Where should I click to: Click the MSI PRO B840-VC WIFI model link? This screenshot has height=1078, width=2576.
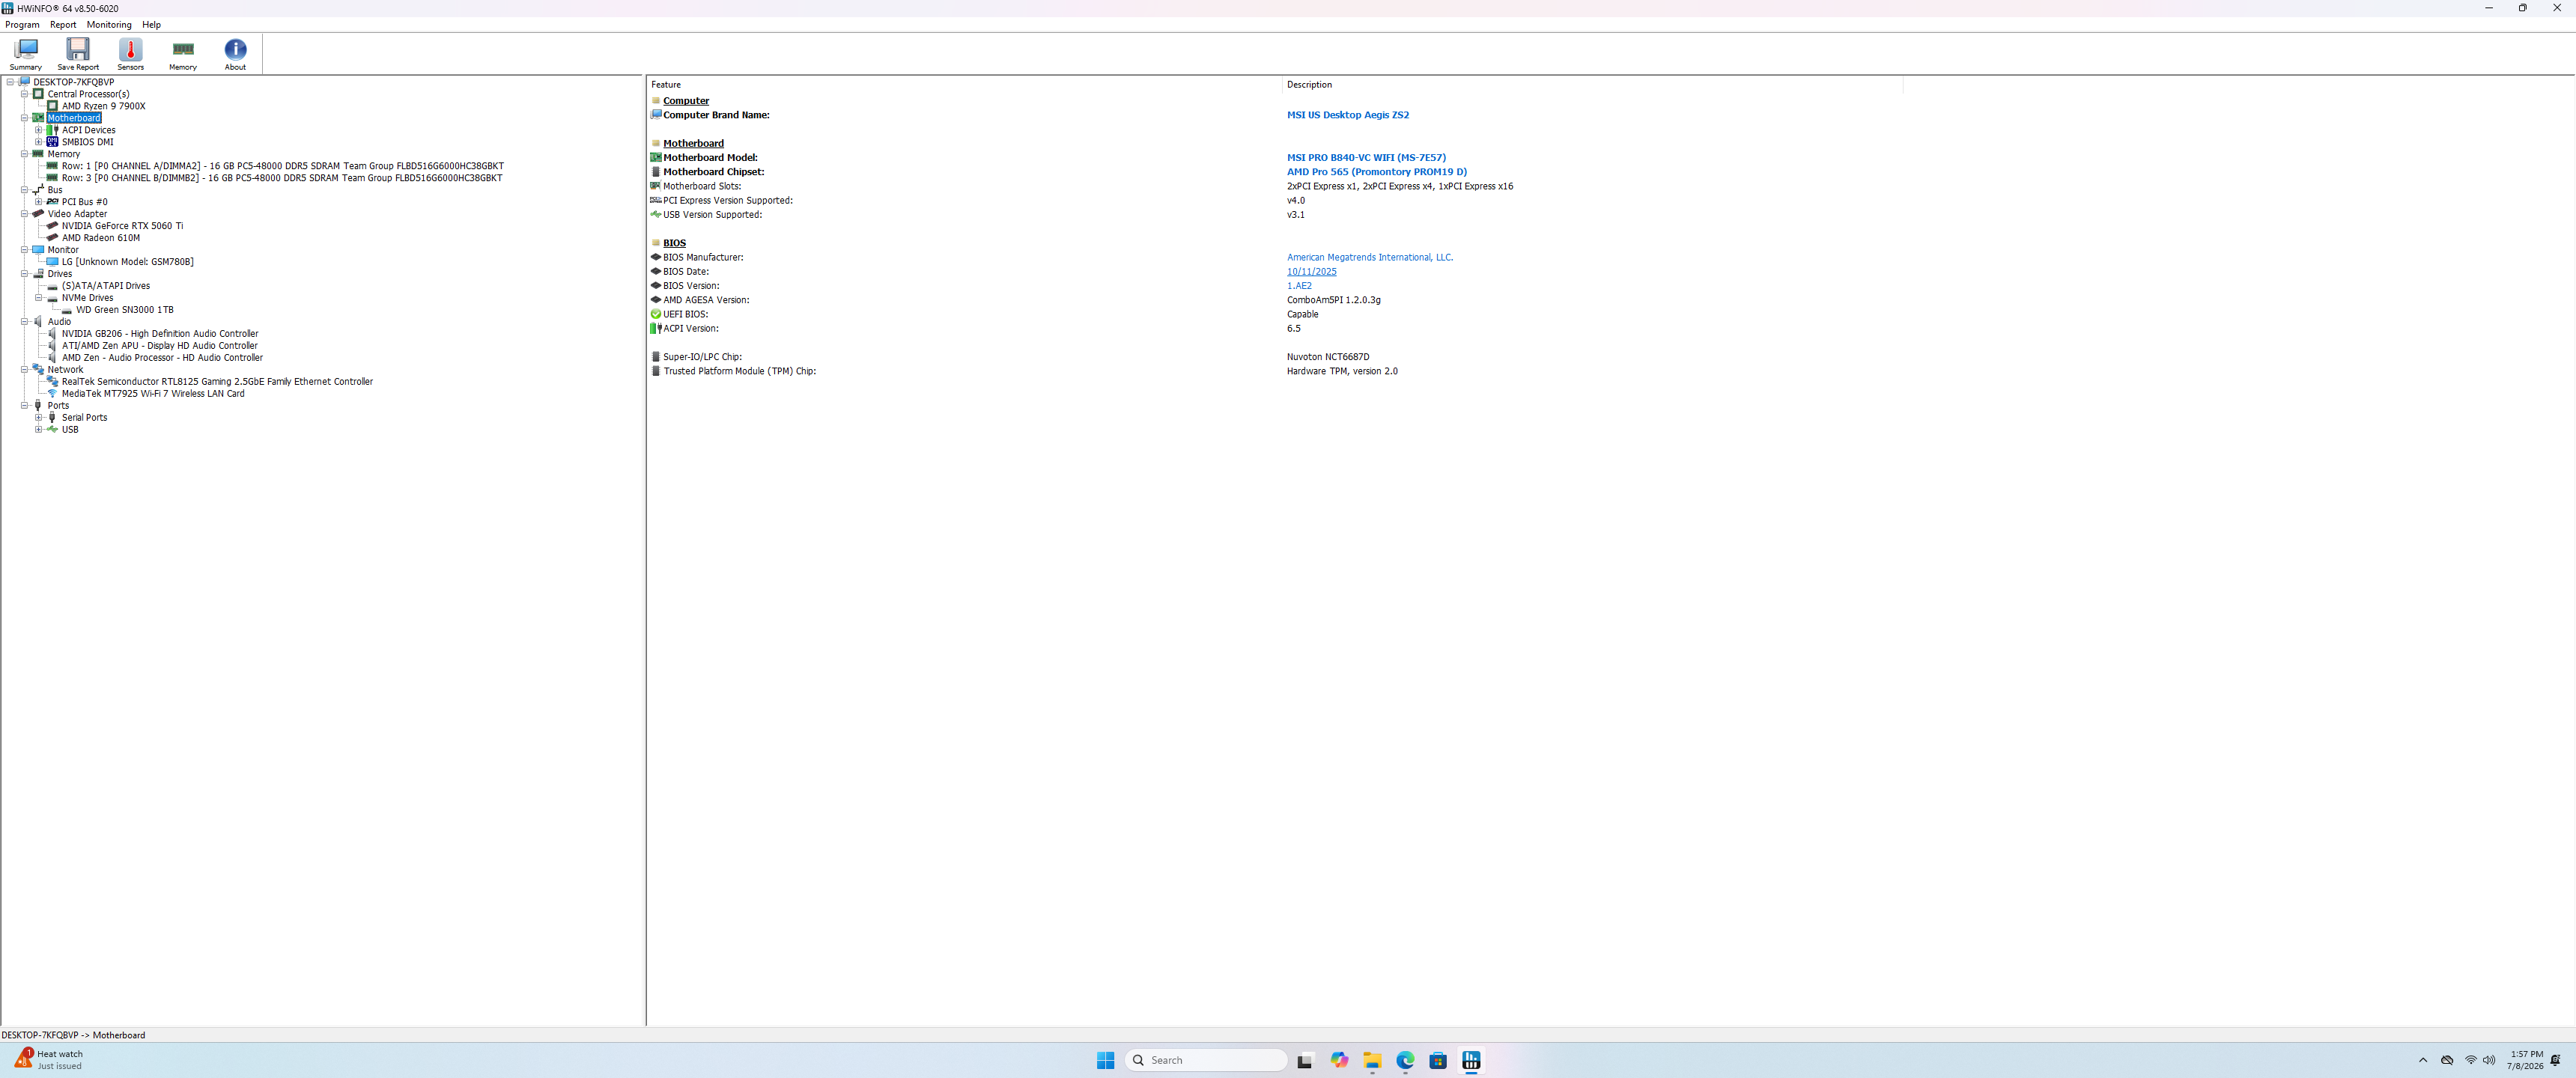(1366, 158)
